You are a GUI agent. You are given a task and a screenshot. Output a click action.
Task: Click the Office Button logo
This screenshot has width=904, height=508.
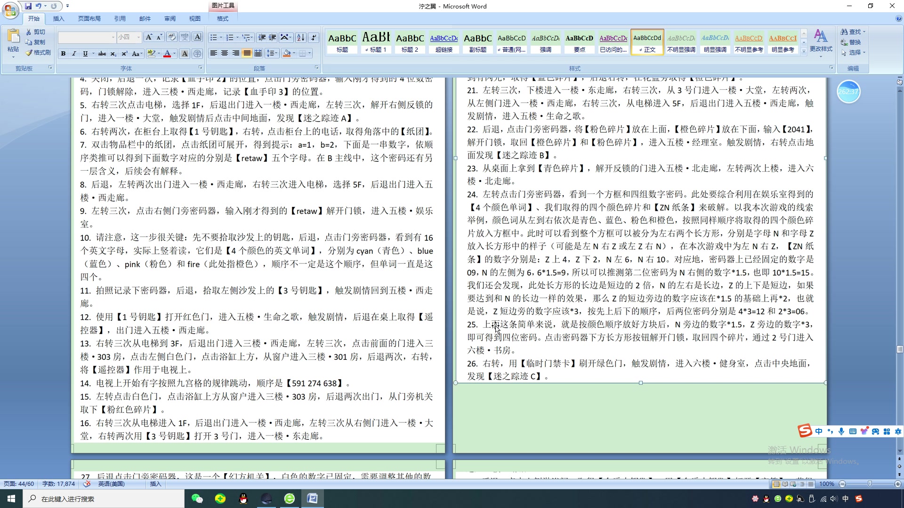(x=10, y=10)
